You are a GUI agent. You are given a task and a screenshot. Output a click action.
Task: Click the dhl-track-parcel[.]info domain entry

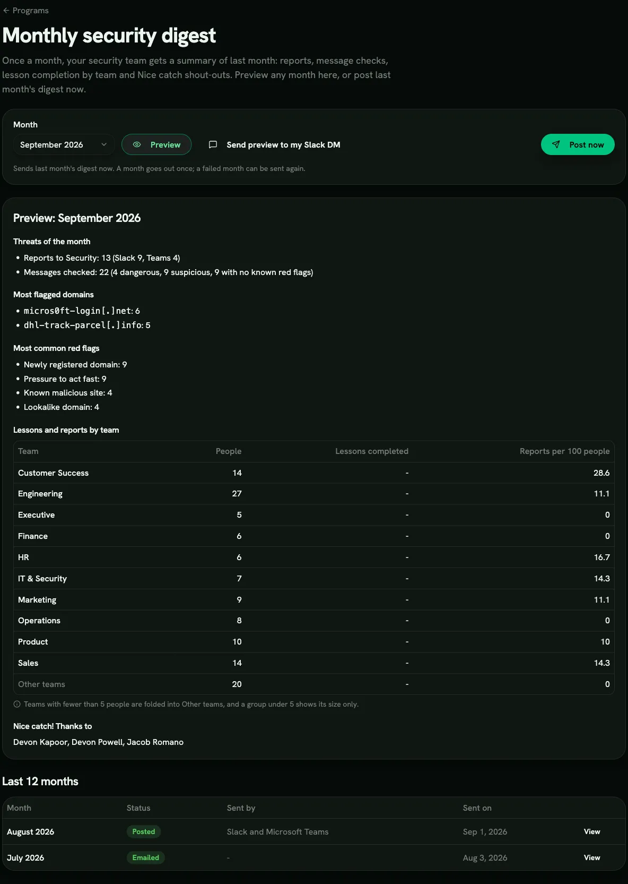[87, 325]
